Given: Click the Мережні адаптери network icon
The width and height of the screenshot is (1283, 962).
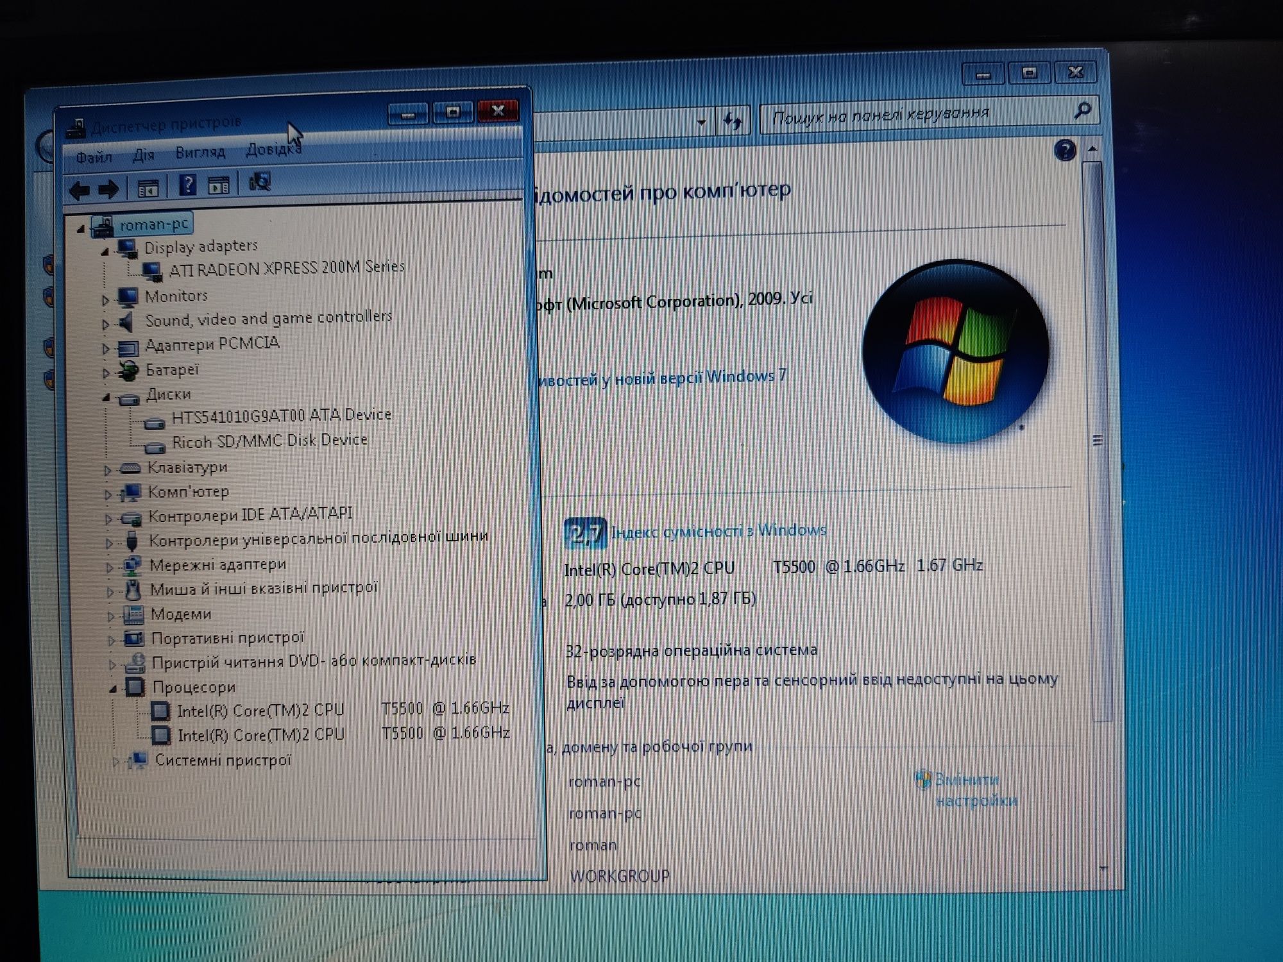Looking at the screenshot, I should [132, 566].
